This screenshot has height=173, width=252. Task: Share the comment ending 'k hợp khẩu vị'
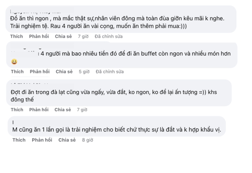[67, 140]
